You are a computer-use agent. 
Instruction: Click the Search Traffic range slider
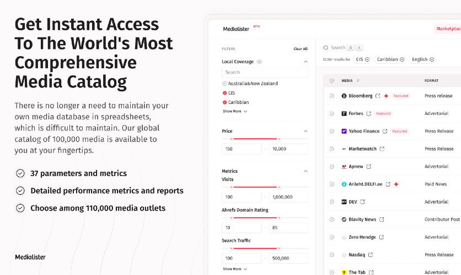tap(265, 248)
